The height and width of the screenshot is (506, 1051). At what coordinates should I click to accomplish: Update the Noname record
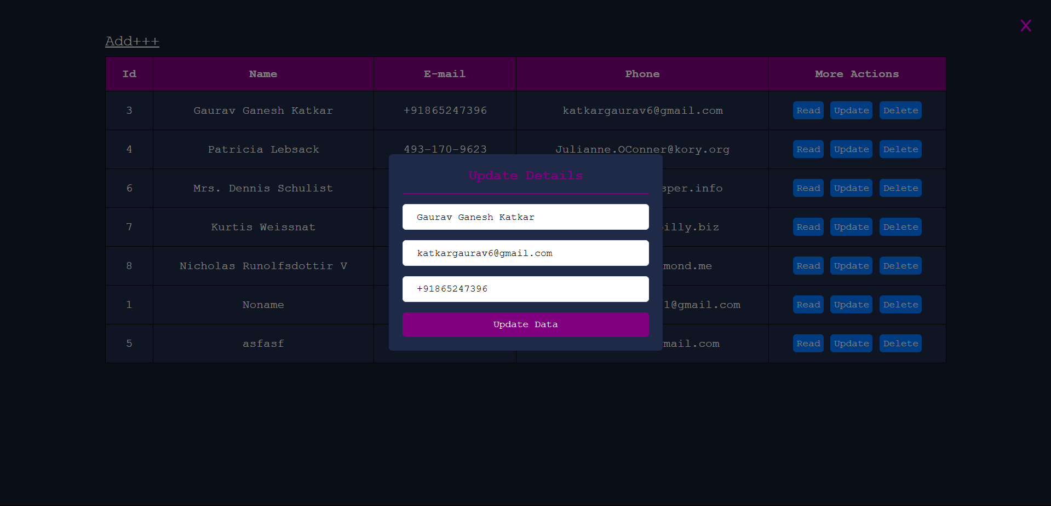[851, 305]
